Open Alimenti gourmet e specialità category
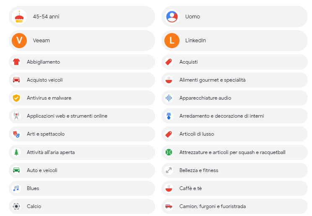 (x=234, y=80)
